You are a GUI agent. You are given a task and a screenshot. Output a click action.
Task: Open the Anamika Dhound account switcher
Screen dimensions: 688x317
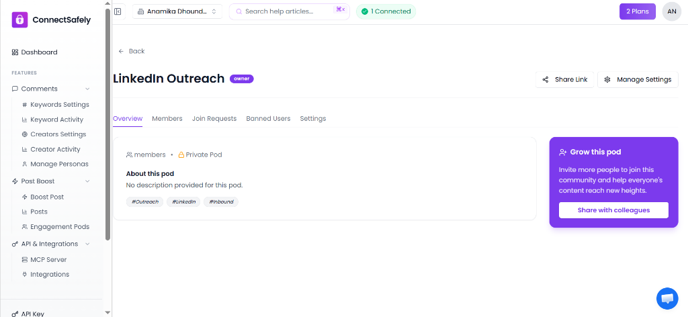point(177,11)
